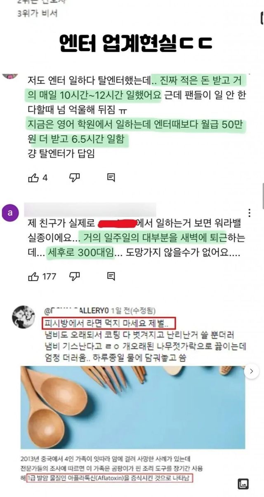Advance to next image with the right chevron
This screenshot has height=497, width=264.
pos(251,371)
